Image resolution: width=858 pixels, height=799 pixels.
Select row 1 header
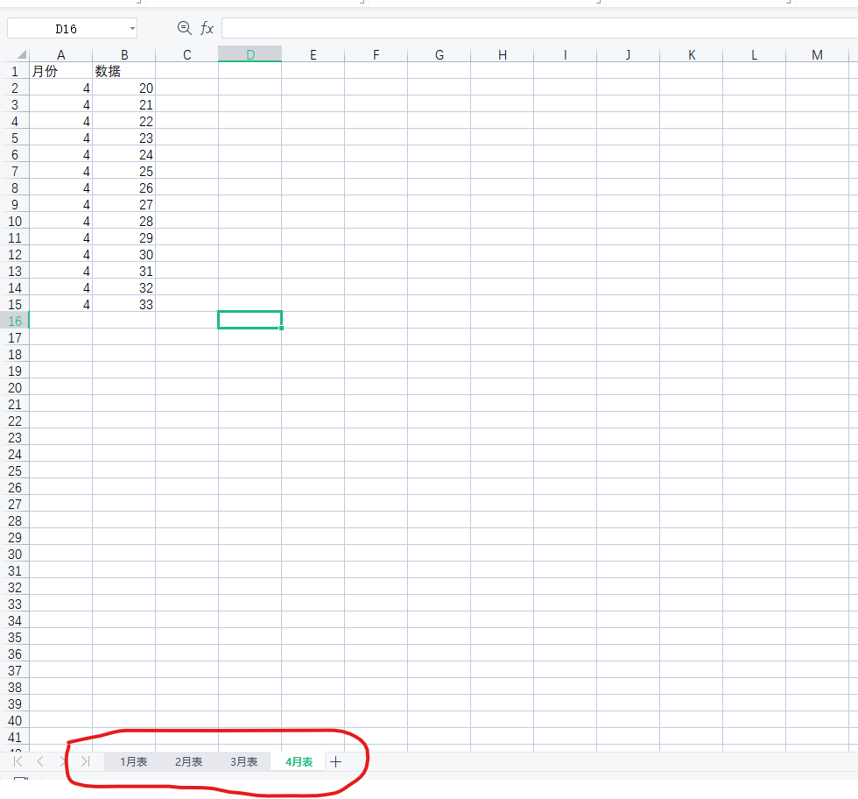[x=15, y=71]
